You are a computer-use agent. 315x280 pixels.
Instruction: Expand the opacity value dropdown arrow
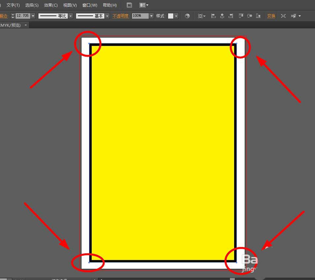tap(151, 16)
